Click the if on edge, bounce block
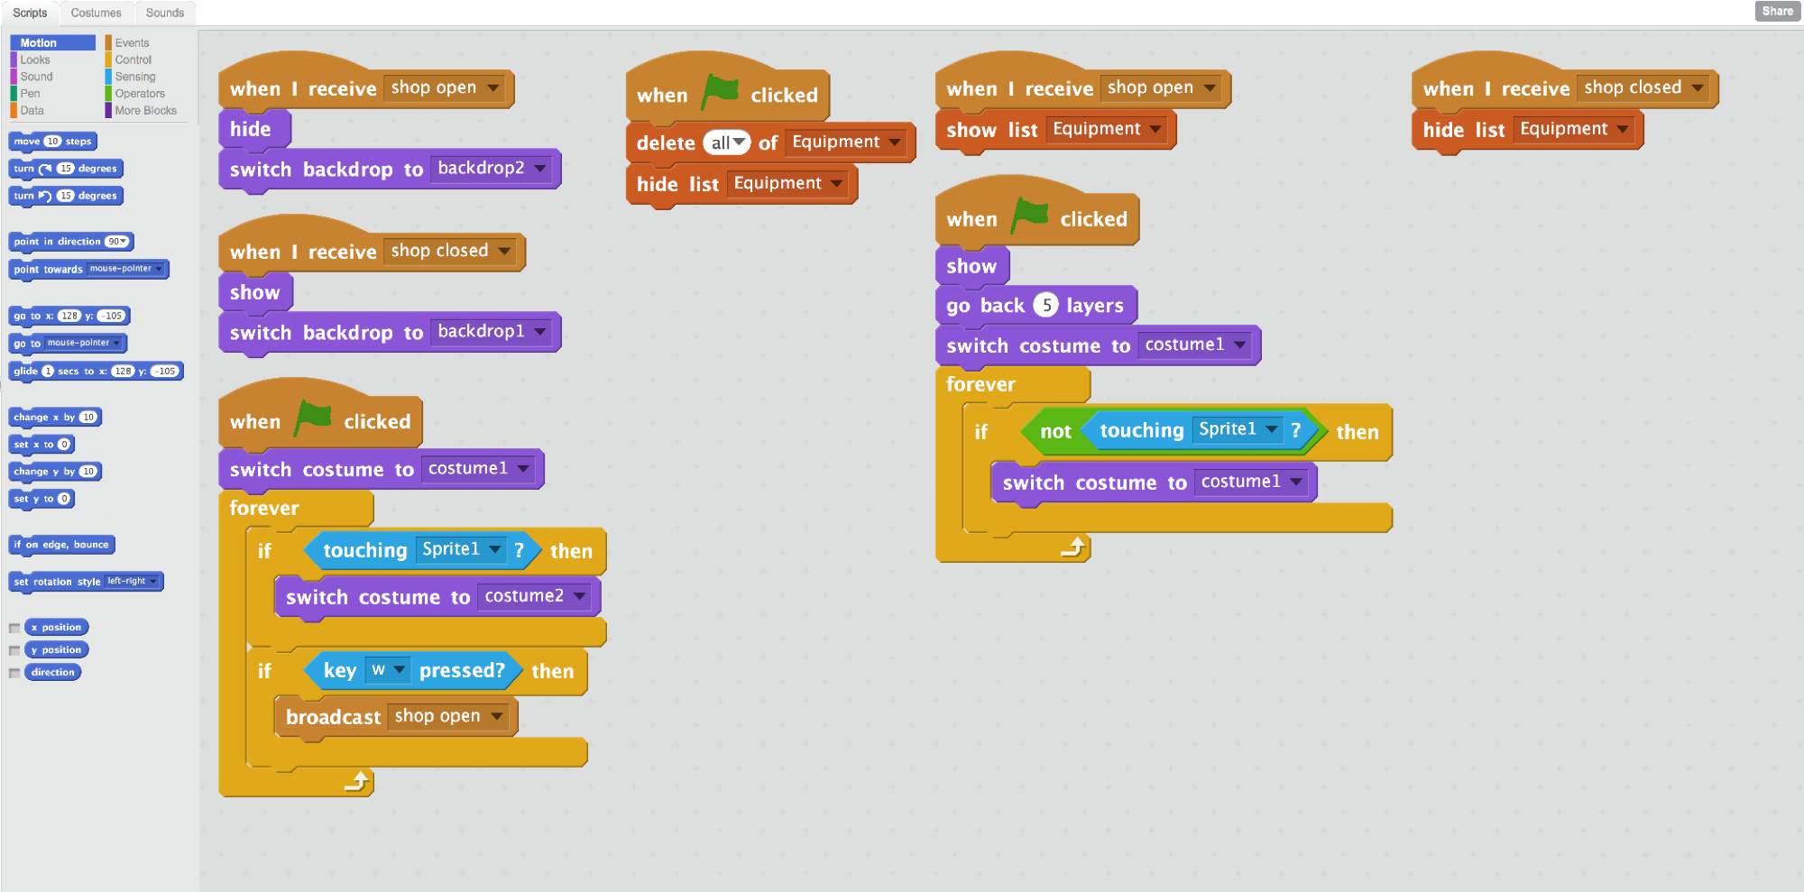This screenshot has height=892, width=1804. [61, 544]
